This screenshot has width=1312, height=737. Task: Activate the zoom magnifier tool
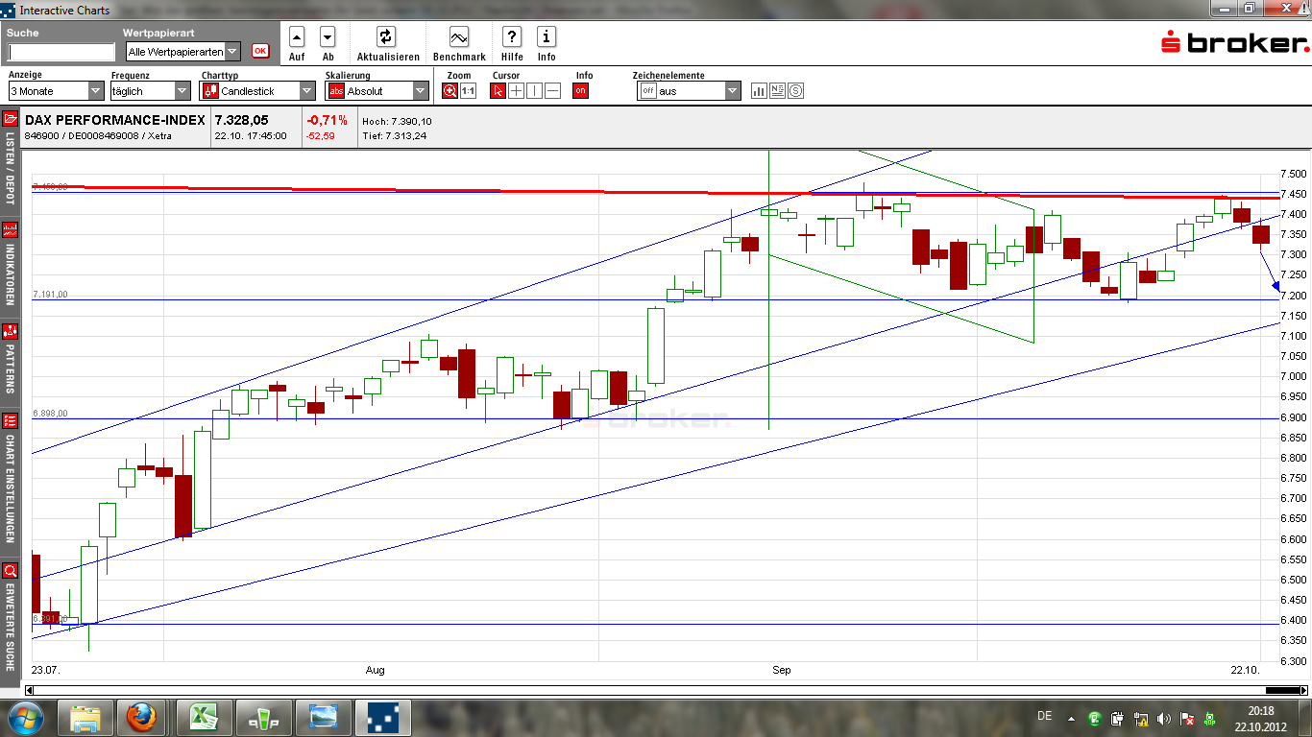tap(449, 91)
